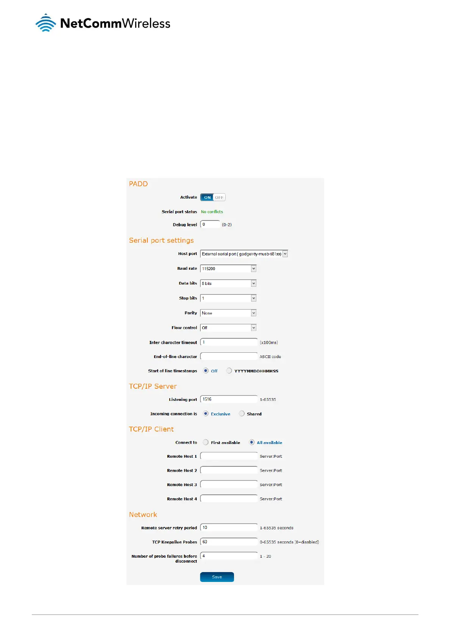Select Off for start of line timestamps
451x638 pixels.
[206, 371]
